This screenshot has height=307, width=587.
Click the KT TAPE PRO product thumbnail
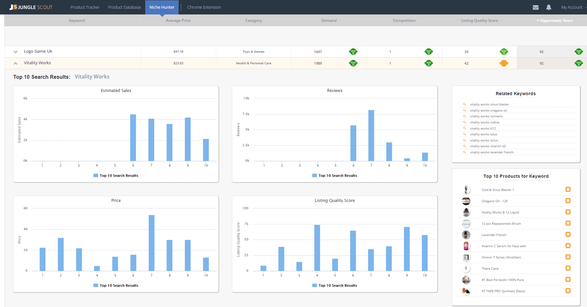(x=466, y=291)
